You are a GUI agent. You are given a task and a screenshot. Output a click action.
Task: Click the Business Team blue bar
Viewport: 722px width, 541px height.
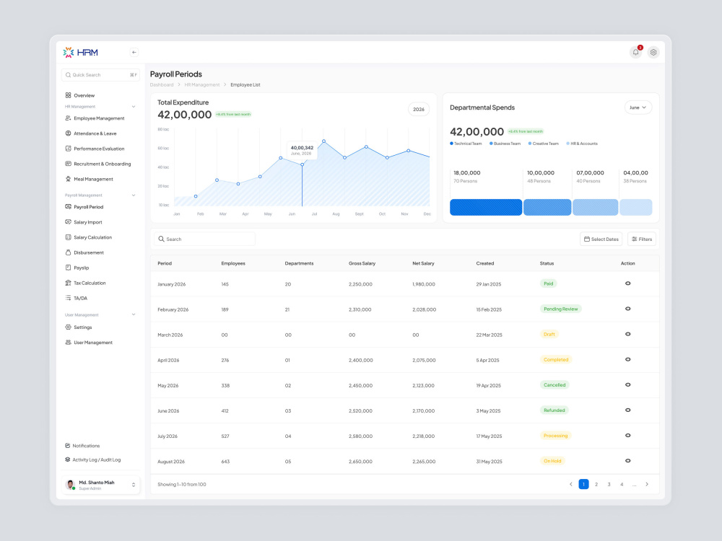[547, 208]
